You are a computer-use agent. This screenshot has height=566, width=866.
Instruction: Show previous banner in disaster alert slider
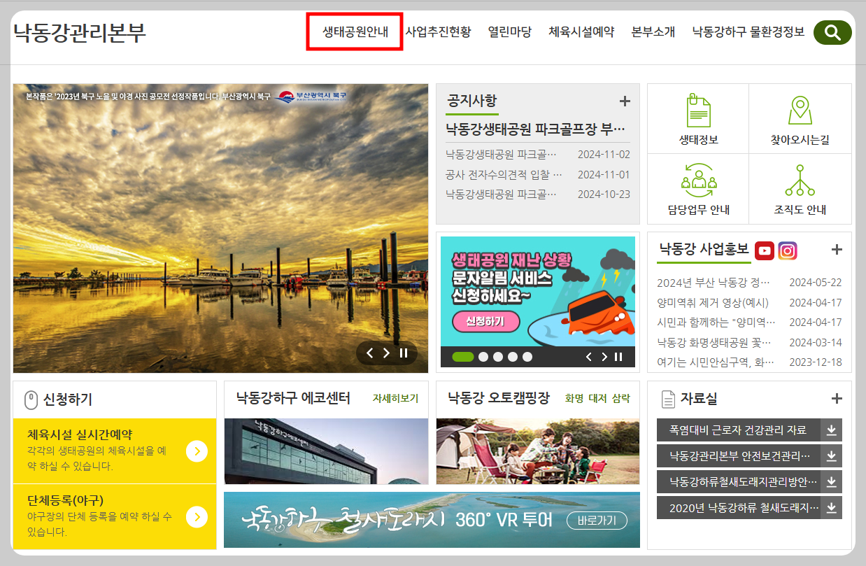588,357
